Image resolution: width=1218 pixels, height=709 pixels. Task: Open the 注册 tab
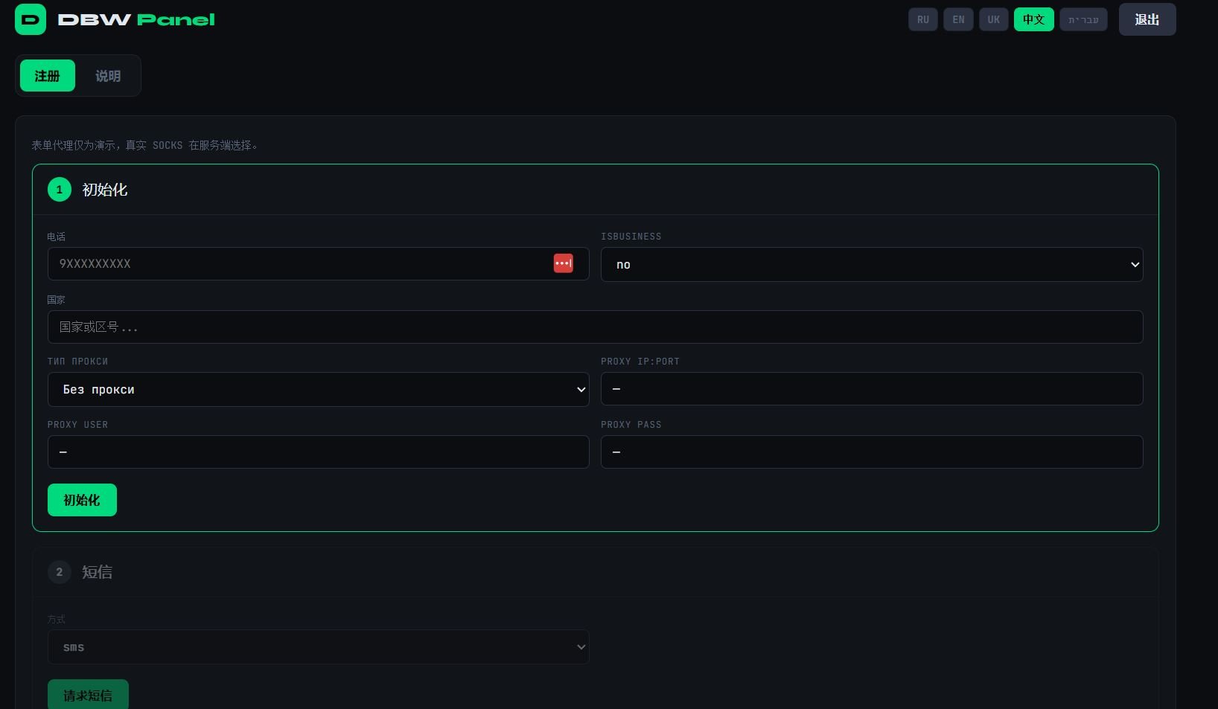48,76
